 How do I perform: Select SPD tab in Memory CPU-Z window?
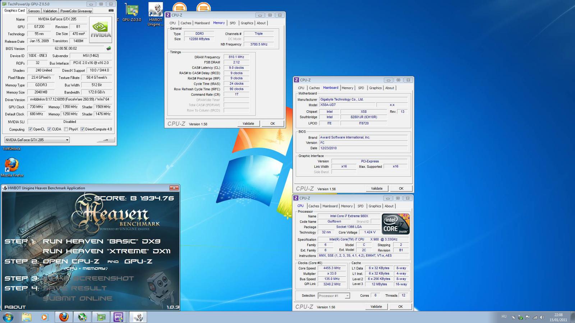pos(233,23)
